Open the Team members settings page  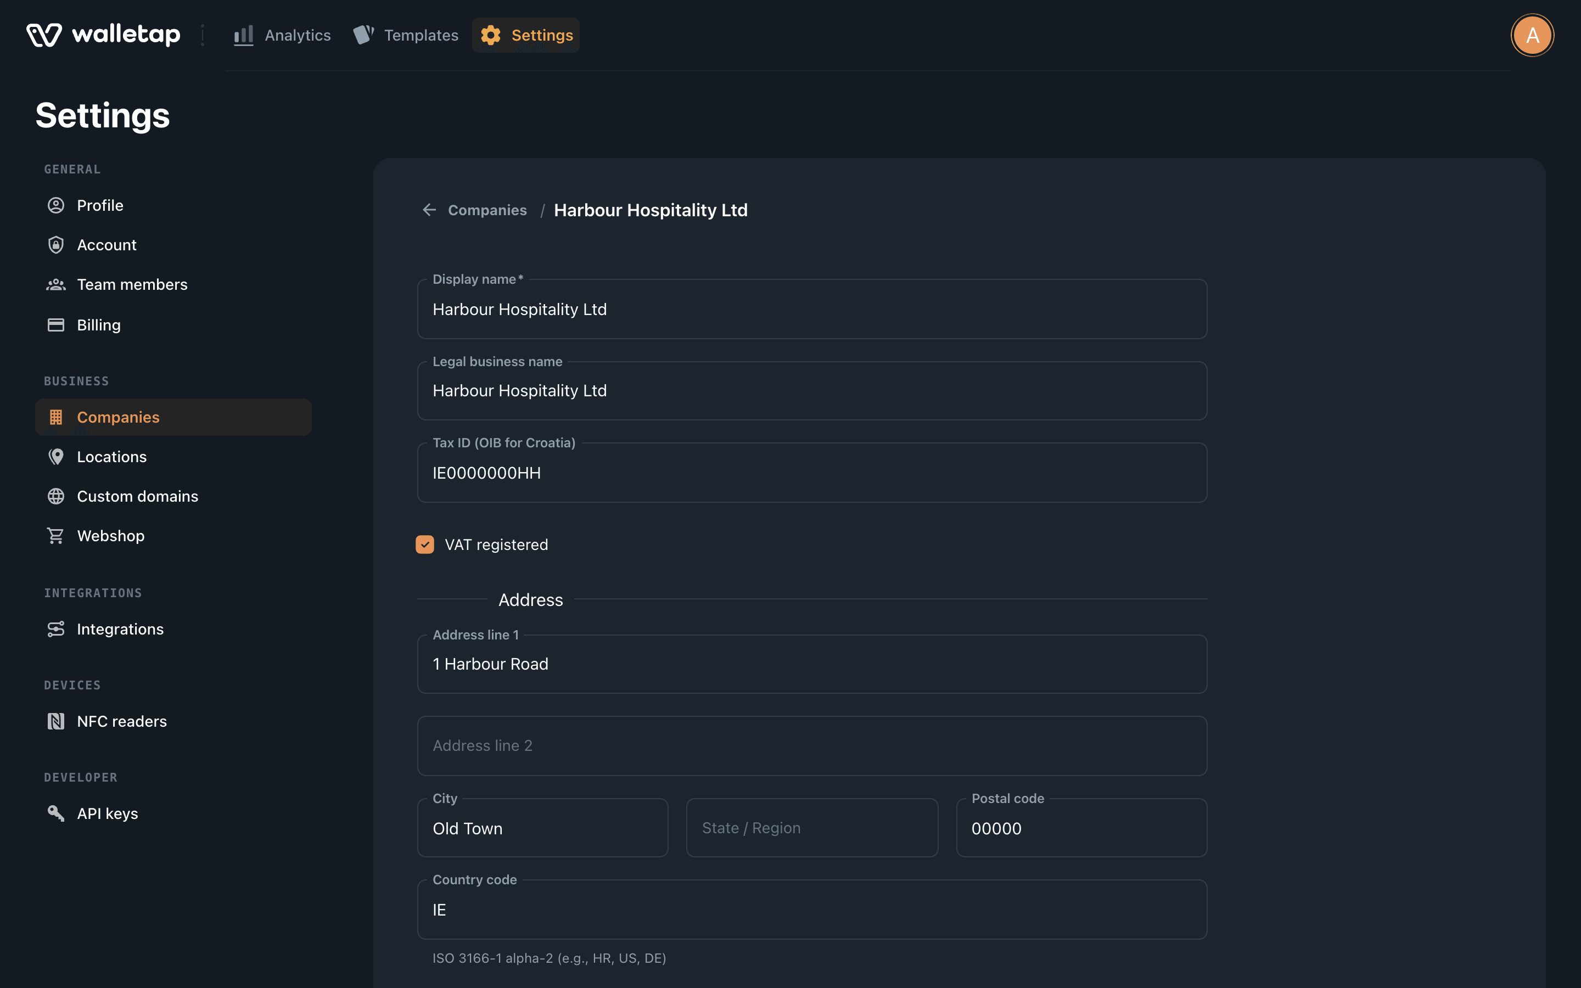(173, 284)
